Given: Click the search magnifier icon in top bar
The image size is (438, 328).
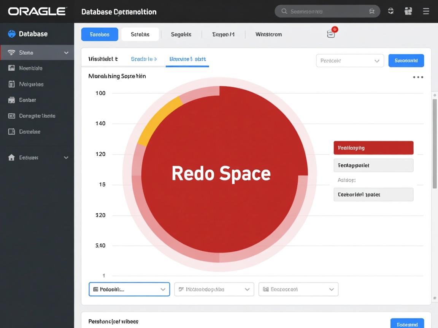Looking at the screenshot, I should (284, 11).
